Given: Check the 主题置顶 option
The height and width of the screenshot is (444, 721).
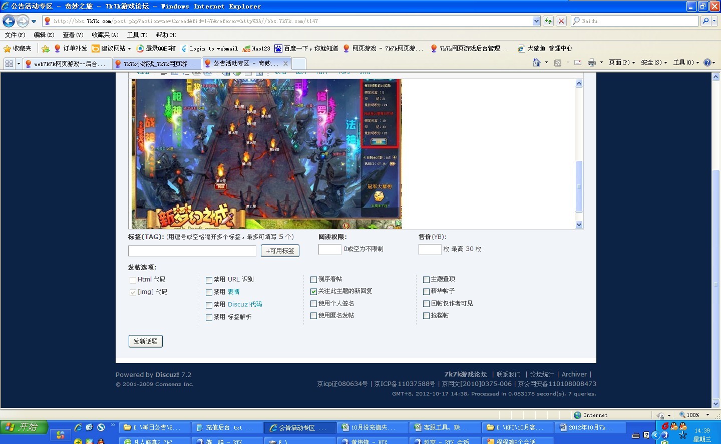Looking at the screenshot, I should coord(426,279).
